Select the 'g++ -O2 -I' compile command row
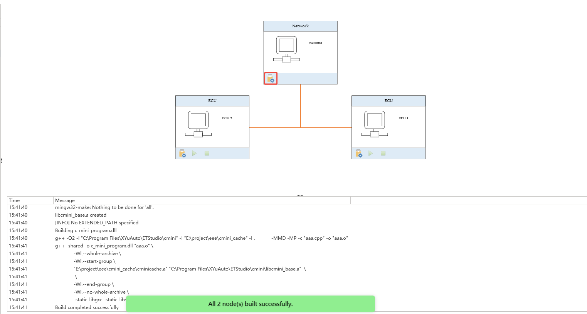The image size is (587, 314). 297,238
